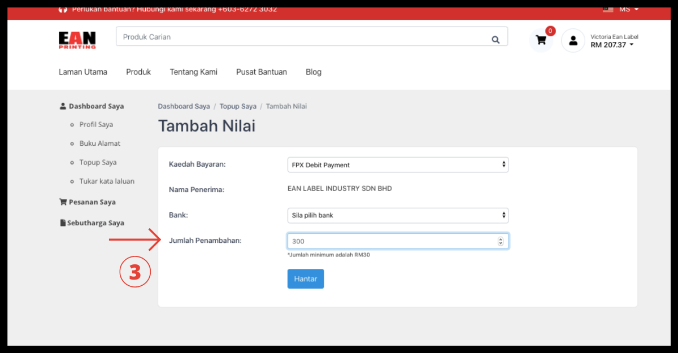
Task: Open the Kaedah Bayaran dropdown
Action: 398,165
